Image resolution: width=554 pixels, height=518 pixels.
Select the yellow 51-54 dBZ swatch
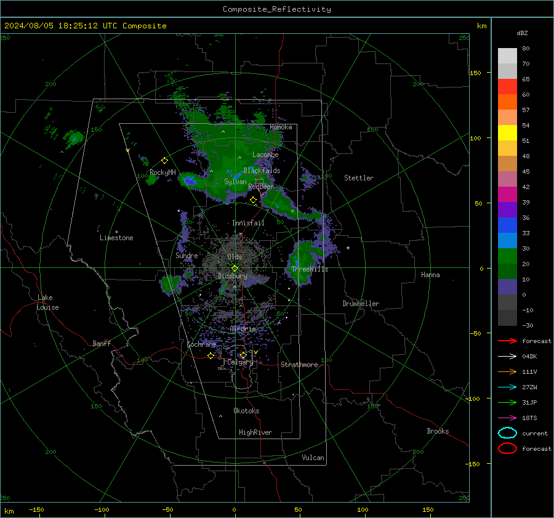[x=507, y=133]
